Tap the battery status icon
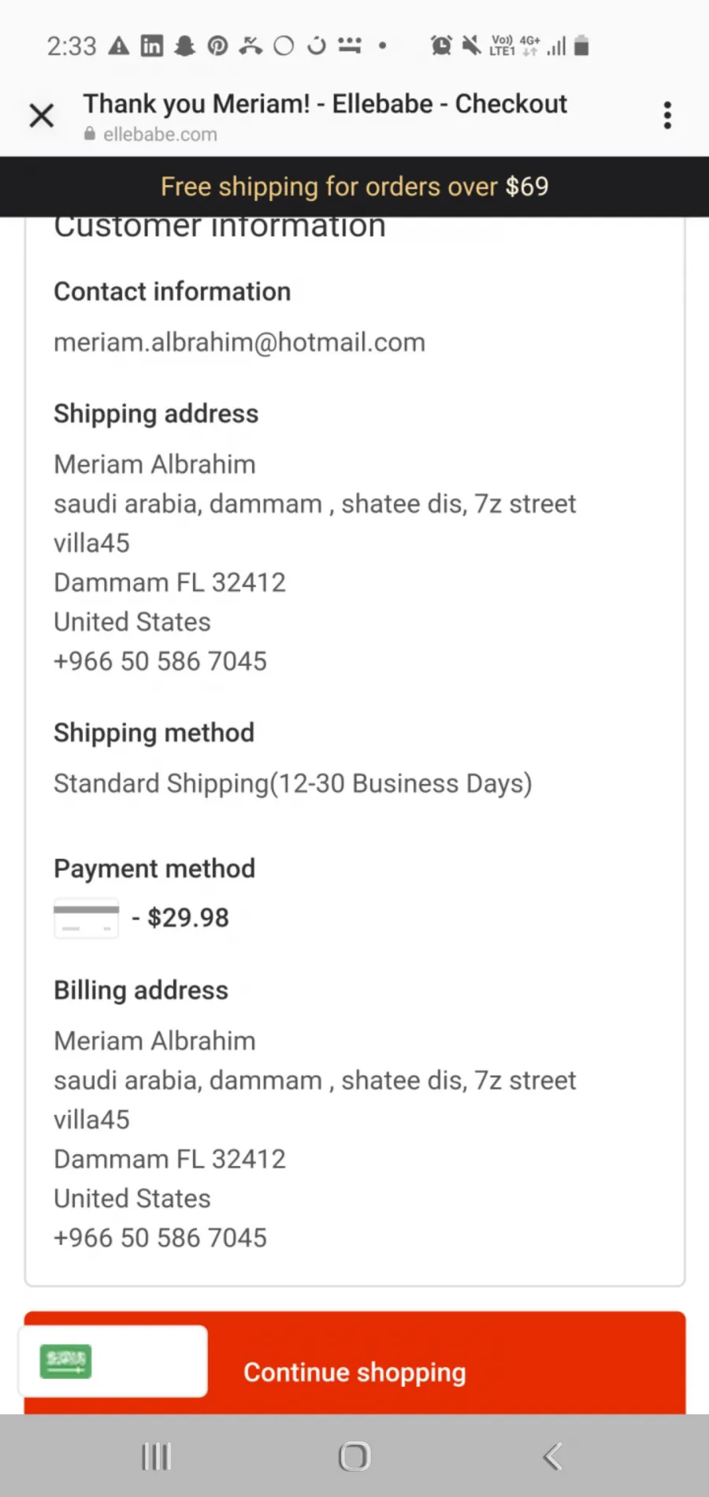Viewport: 709px width, 1497px height. point(581,46)
